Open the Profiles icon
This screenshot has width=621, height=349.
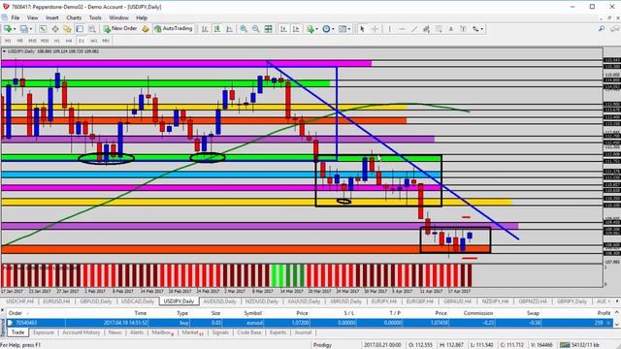click(x=23, y=29)
